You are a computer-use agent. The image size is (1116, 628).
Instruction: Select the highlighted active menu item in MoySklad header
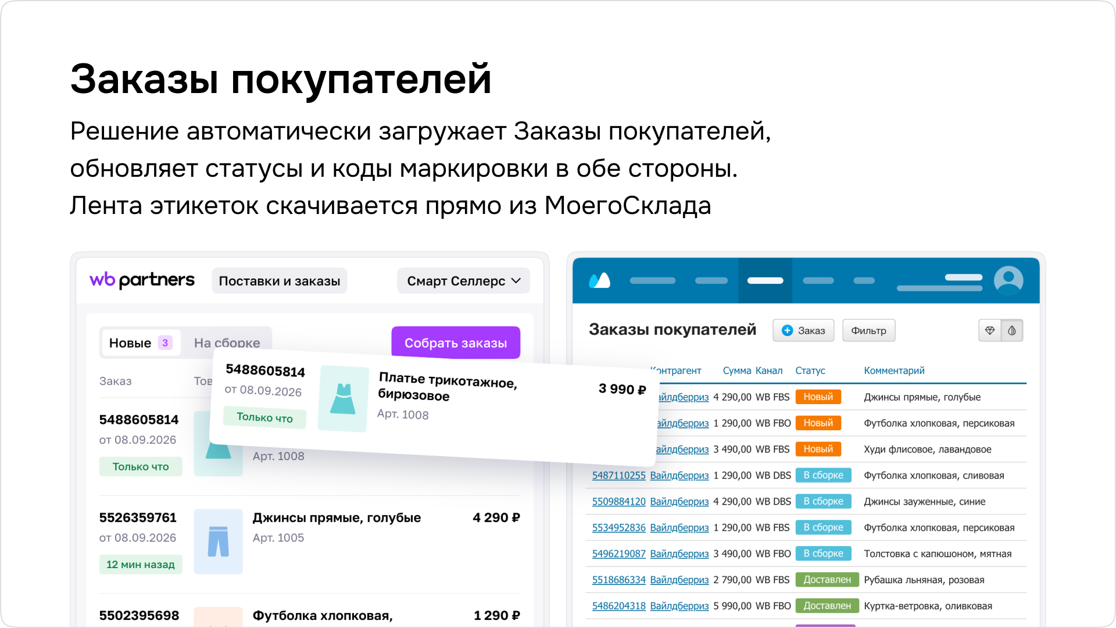[x=765, y=280]
